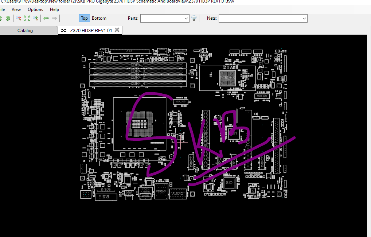Select the CPU socket center
This screenshot has height=237, width=371.
click(139, 124)
